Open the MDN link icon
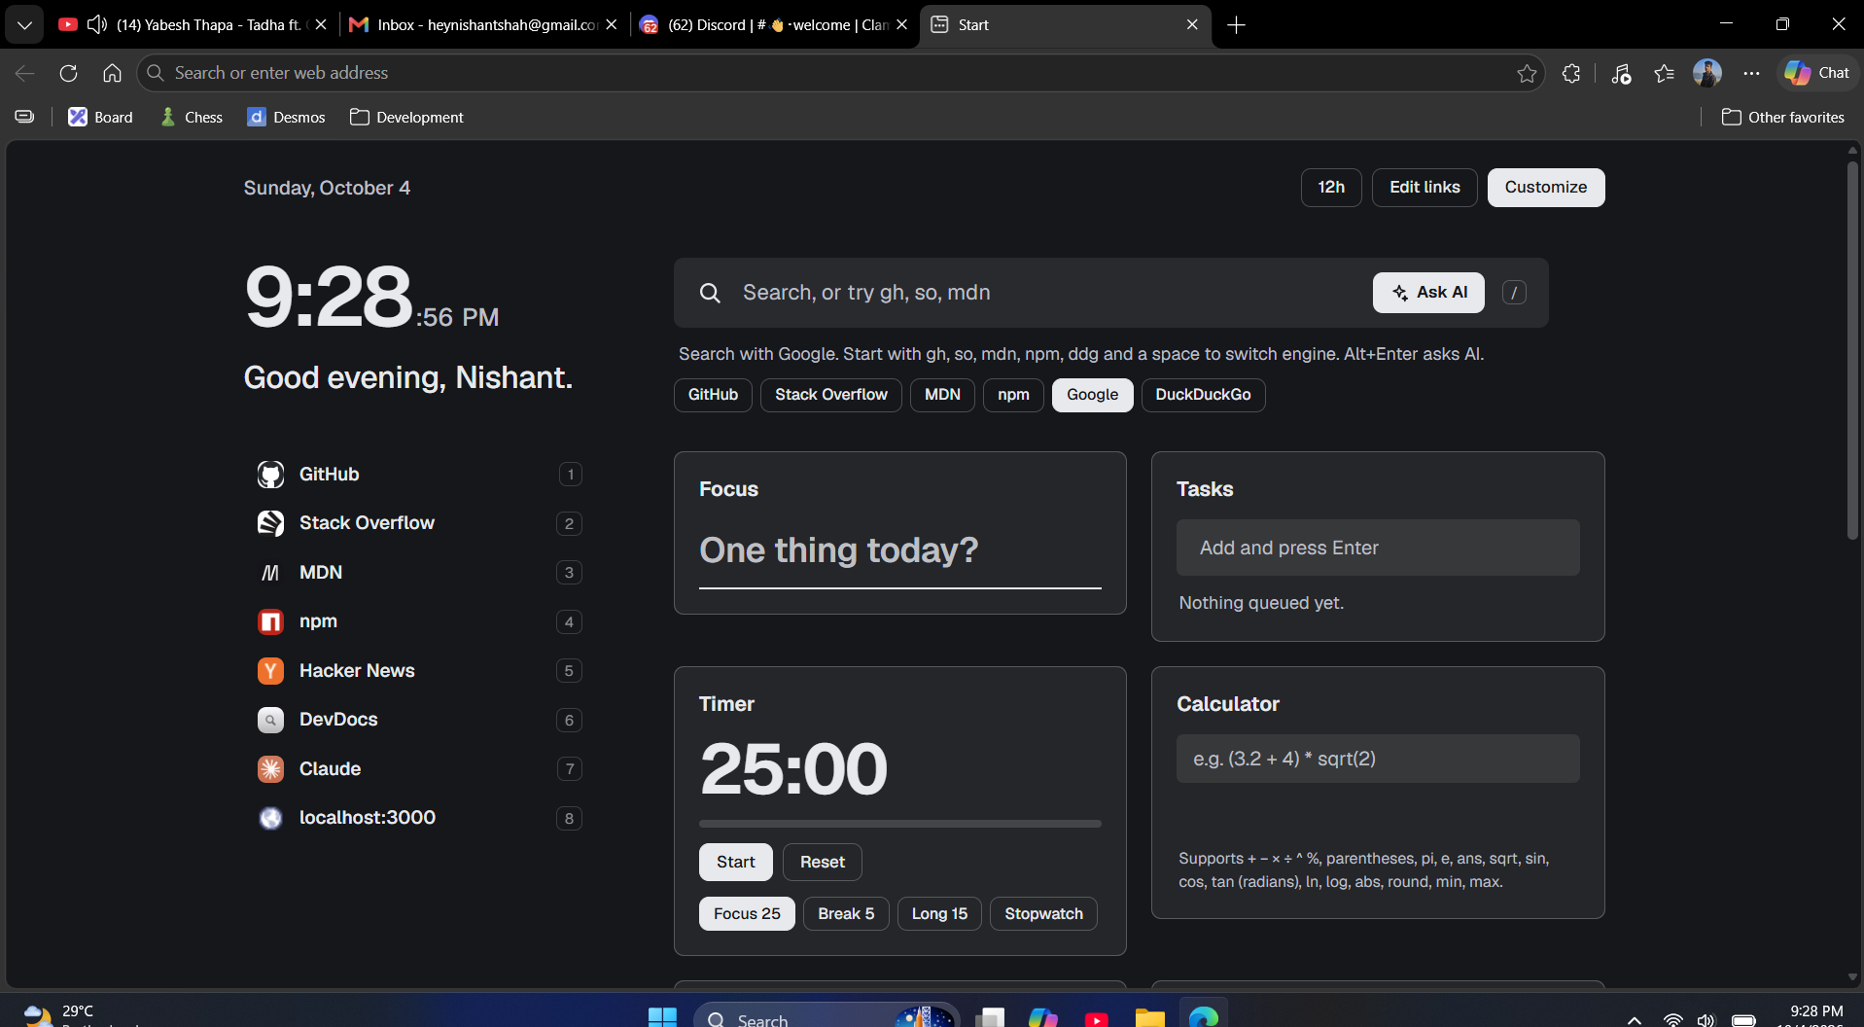The height and width of the screenshot is (1027, 1864). 270,573
